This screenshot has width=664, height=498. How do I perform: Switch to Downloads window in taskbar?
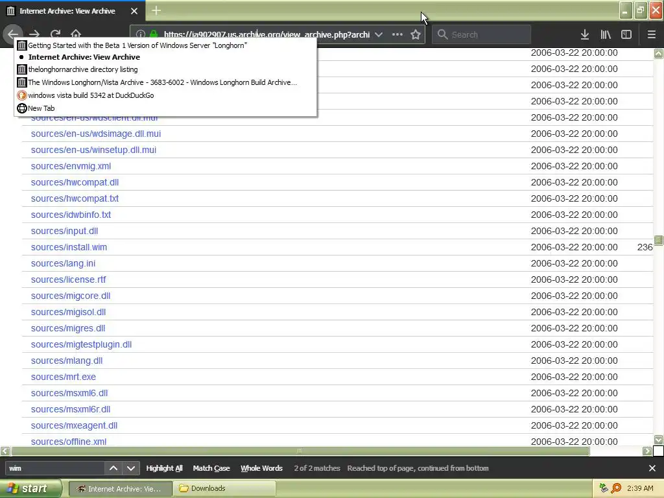pyautogui.click(x=224, y=489)
